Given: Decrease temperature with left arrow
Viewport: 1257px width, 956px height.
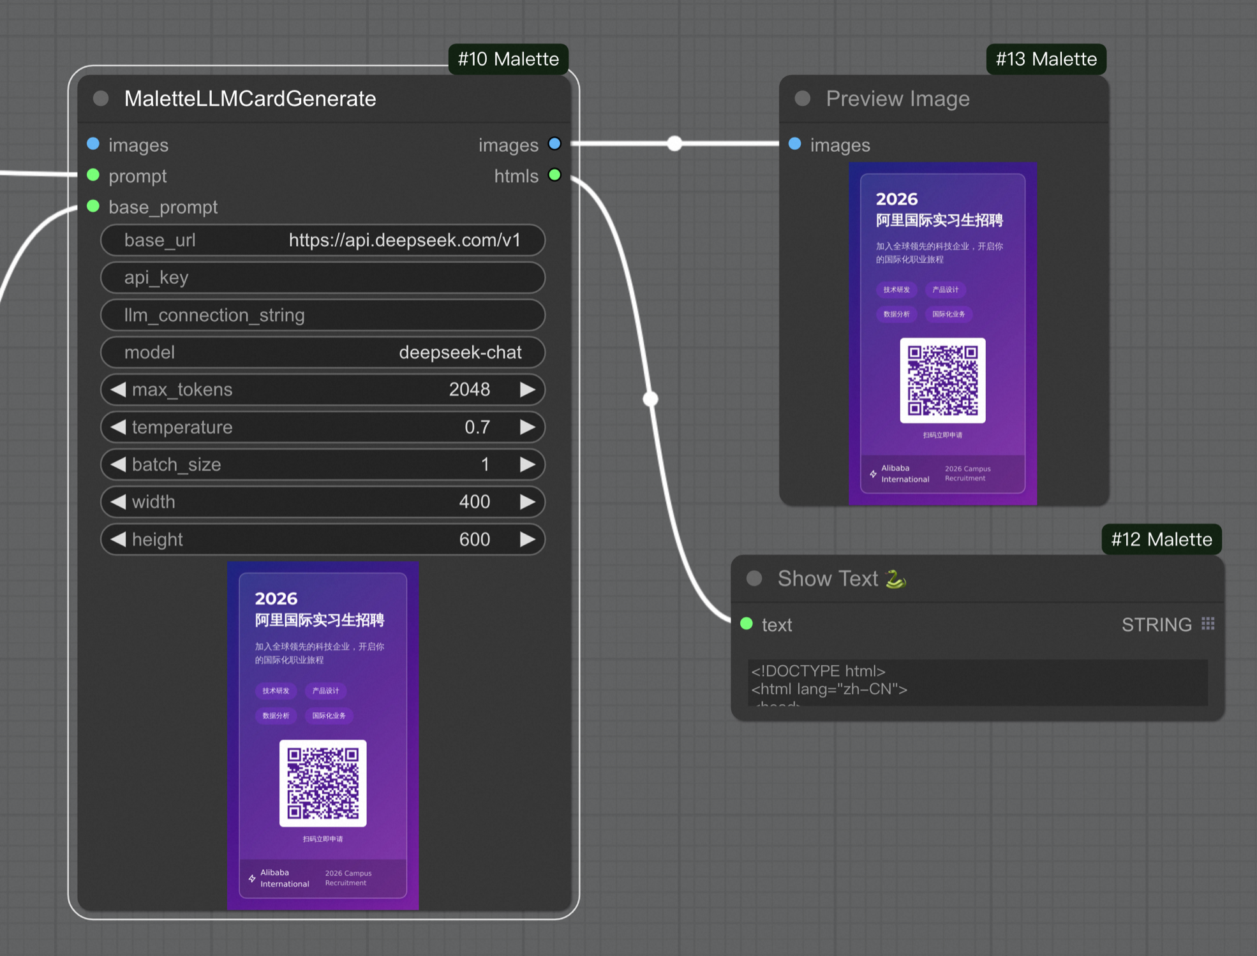Looking at the screenshot, I should coord(118,427).
